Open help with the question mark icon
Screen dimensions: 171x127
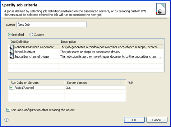(x=7, y=120)
